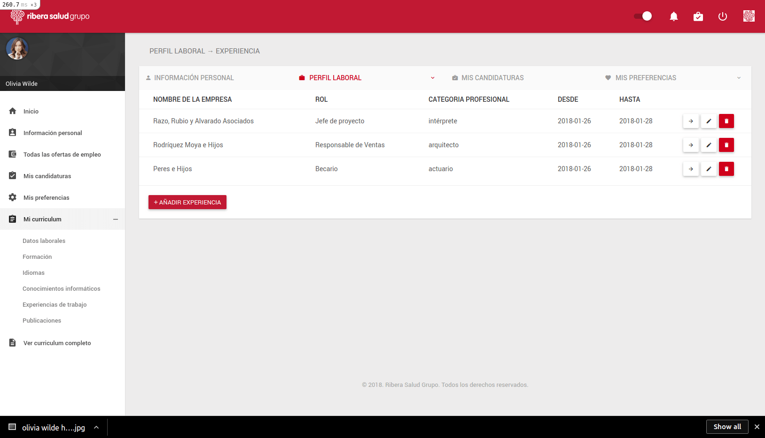Click the Añadir Experiencia button
Viewport: 765px width, 438px height.
coord(187,202)
